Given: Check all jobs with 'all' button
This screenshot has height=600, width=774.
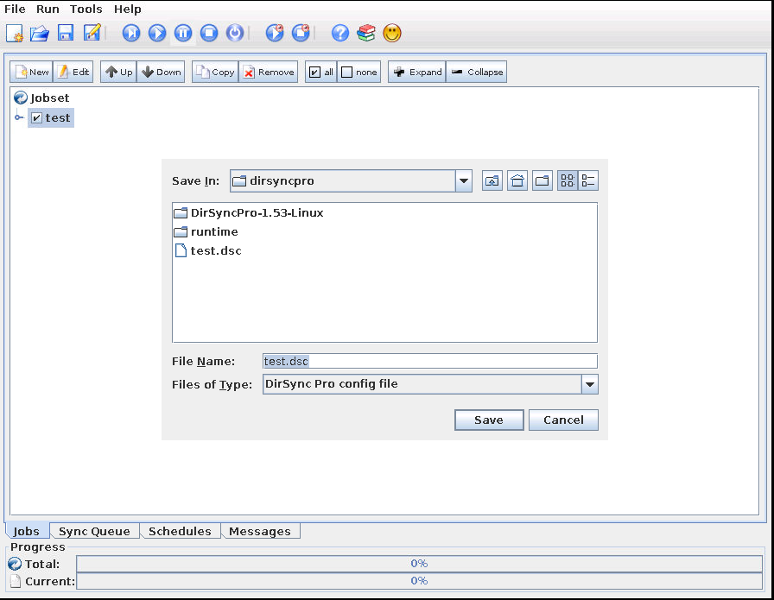Looking at the screenshot, I should 320,72.
